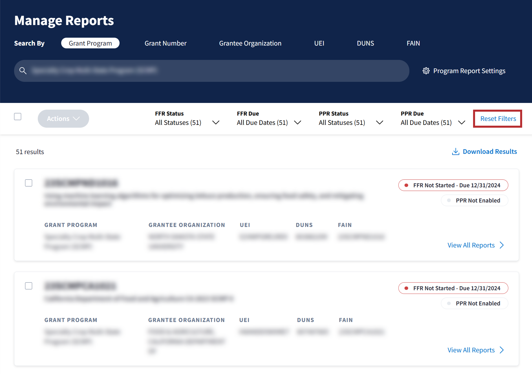The width and height of the screenshot is (532, 374).
Task: Click chevron arrow beside second View All Reports
Action: pyautogui.click(x=502, y=350)
